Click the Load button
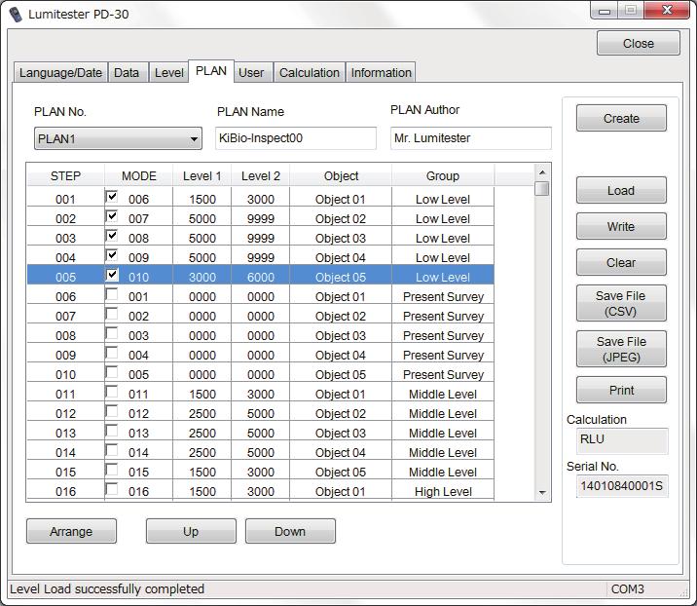The height and width of the screenshot is (606, 697). [621, 190]
